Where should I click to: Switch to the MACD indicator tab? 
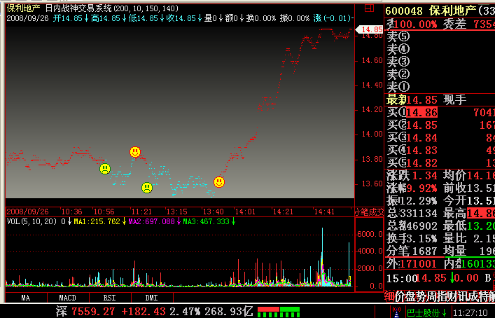(67, 298)
